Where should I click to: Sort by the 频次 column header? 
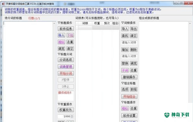coord(107,23)
